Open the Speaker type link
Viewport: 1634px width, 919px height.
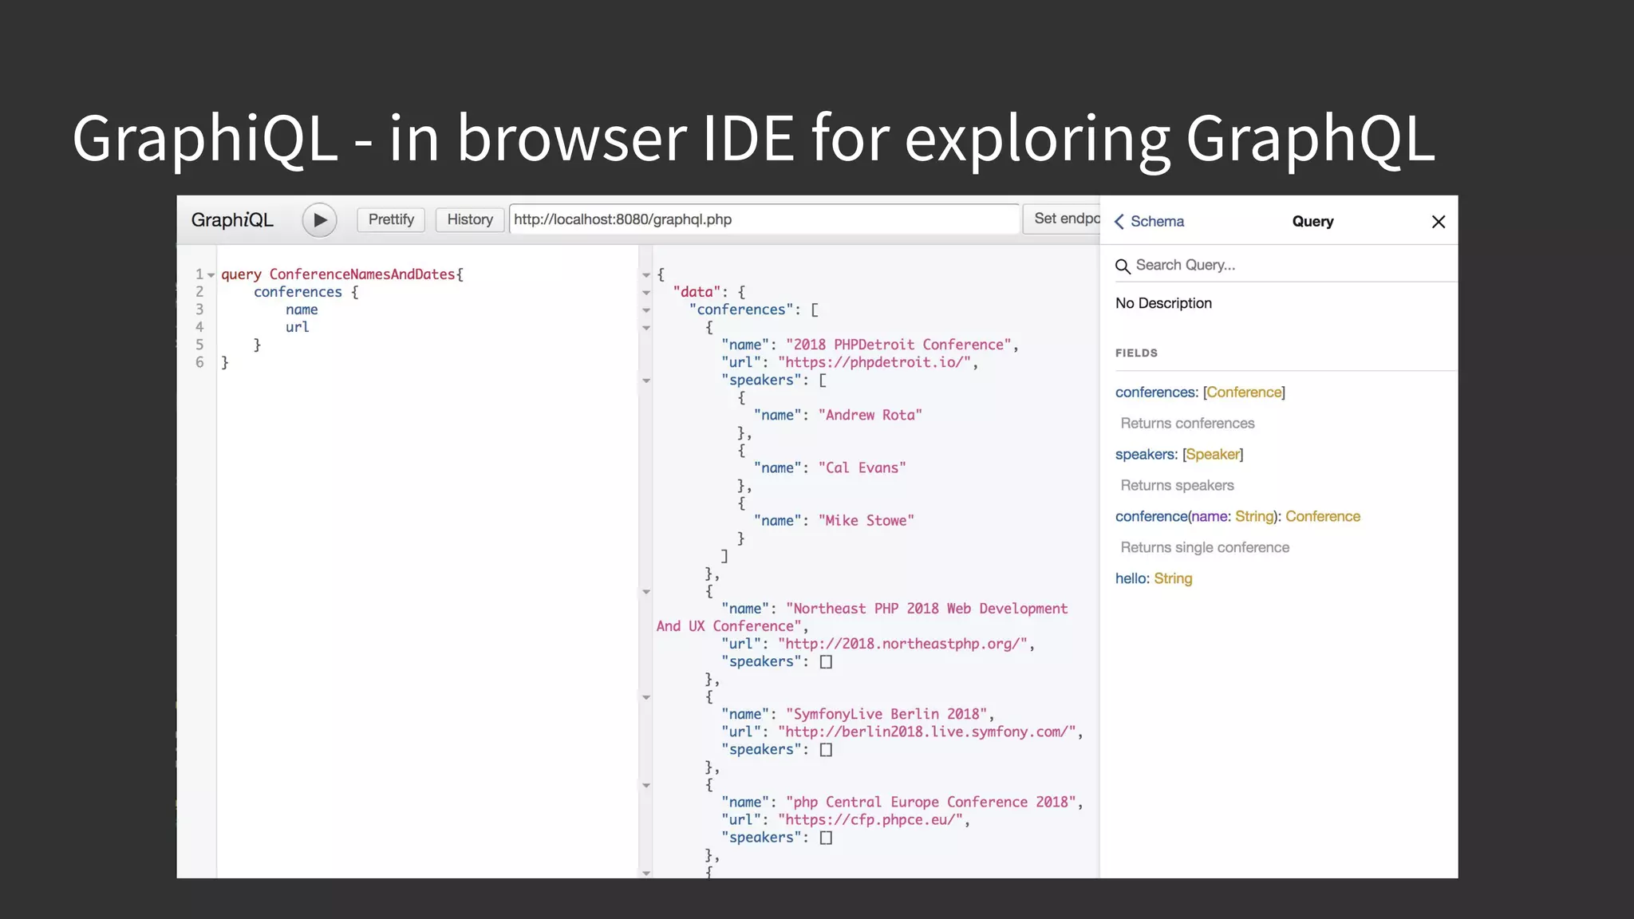click(x=1213, y=455)
